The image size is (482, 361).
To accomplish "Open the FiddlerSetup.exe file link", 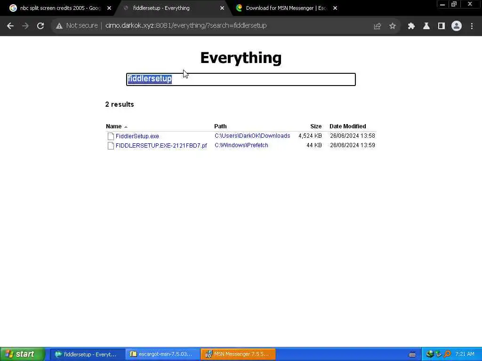I will coord(137,136).
